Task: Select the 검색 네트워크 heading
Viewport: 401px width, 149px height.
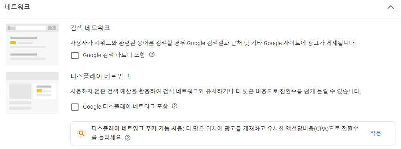Action: [90, 28]
